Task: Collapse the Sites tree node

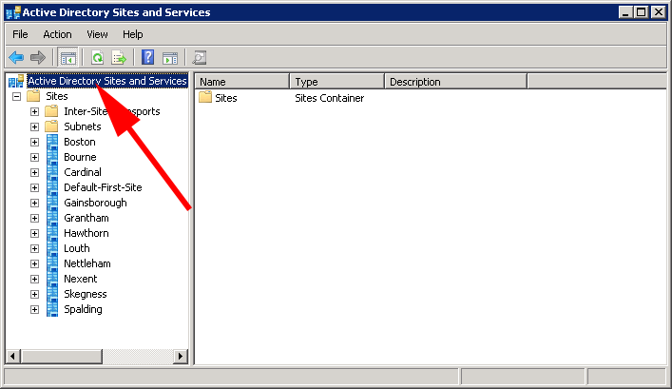Action: coord(17,96)
